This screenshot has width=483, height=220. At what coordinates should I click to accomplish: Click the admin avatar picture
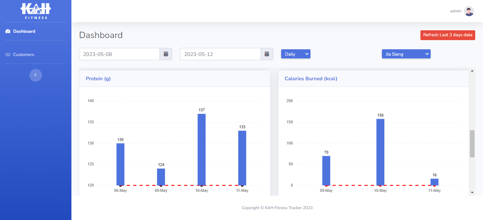point(469,11)
